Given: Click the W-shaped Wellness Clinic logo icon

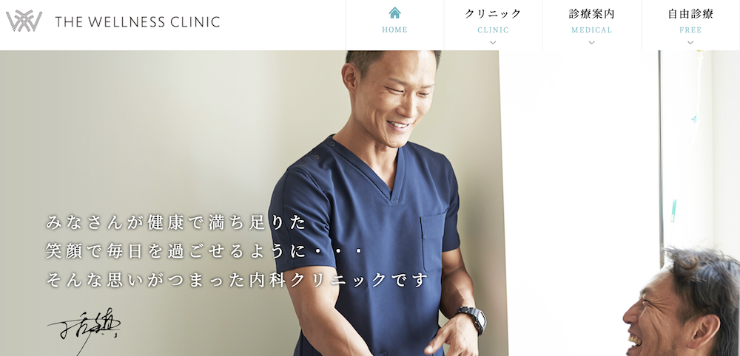Looking at the screenshot, I should (x=24, y=21).
